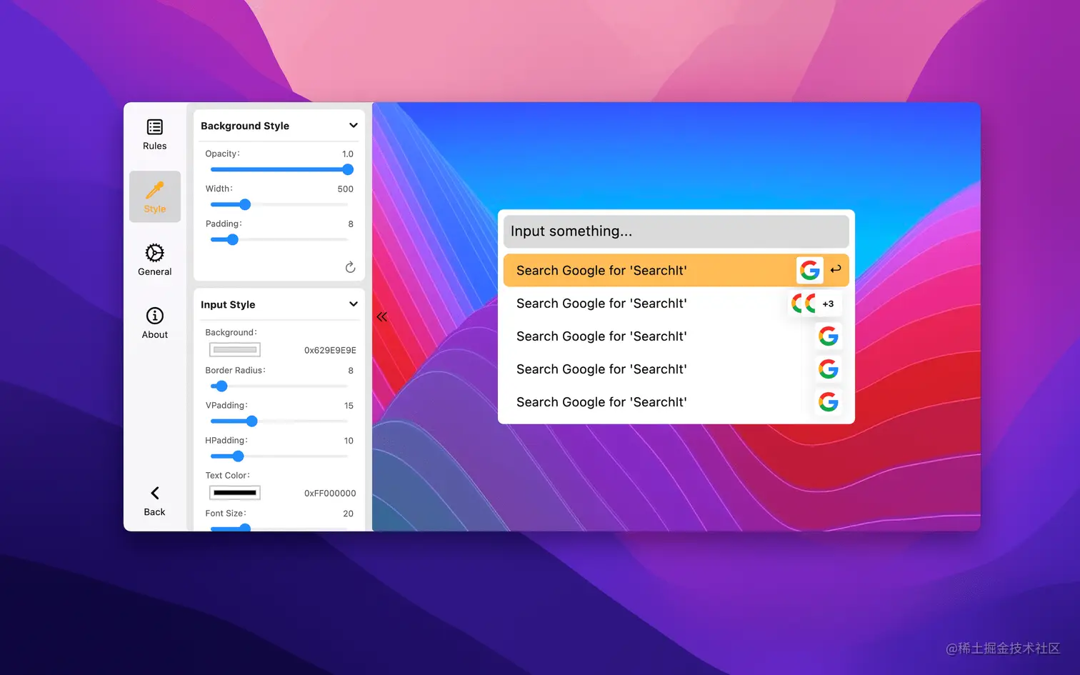1080x675 pixels.
Task: Click the 0x629E9E9E color value
Action: pos(330,350)
